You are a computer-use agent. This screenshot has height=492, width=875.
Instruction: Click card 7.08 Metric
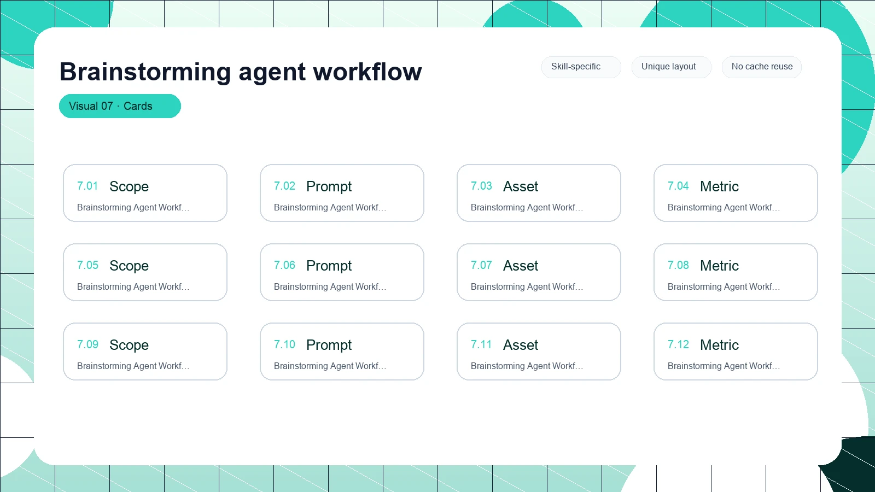[x=736, y=272]
